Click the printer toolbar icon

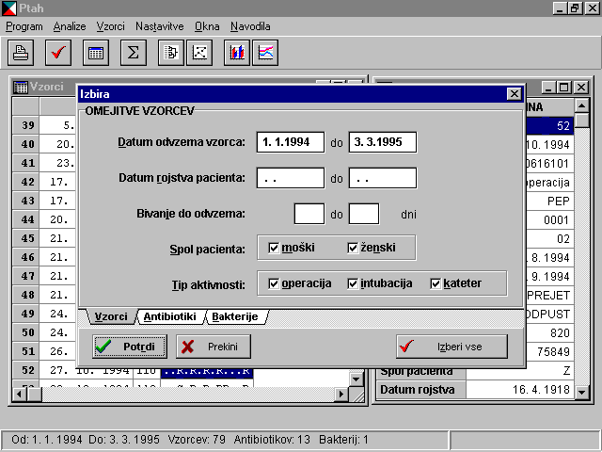(21, 53)
